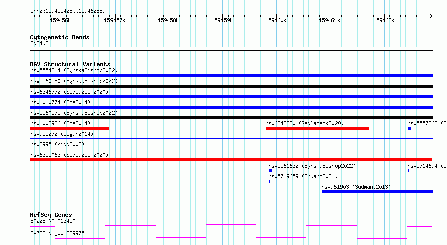This screenshot has width=447, height=245.
Task: Click the RefSeq Genes track title
Action: [51, 215]
